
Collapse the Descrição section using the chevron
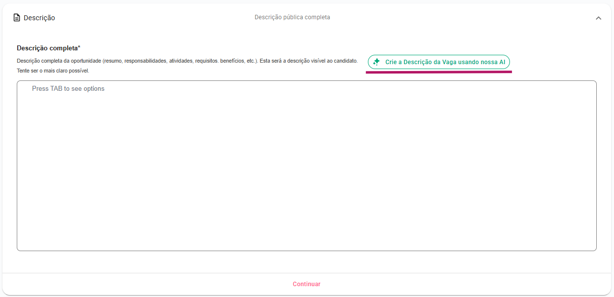598,18
